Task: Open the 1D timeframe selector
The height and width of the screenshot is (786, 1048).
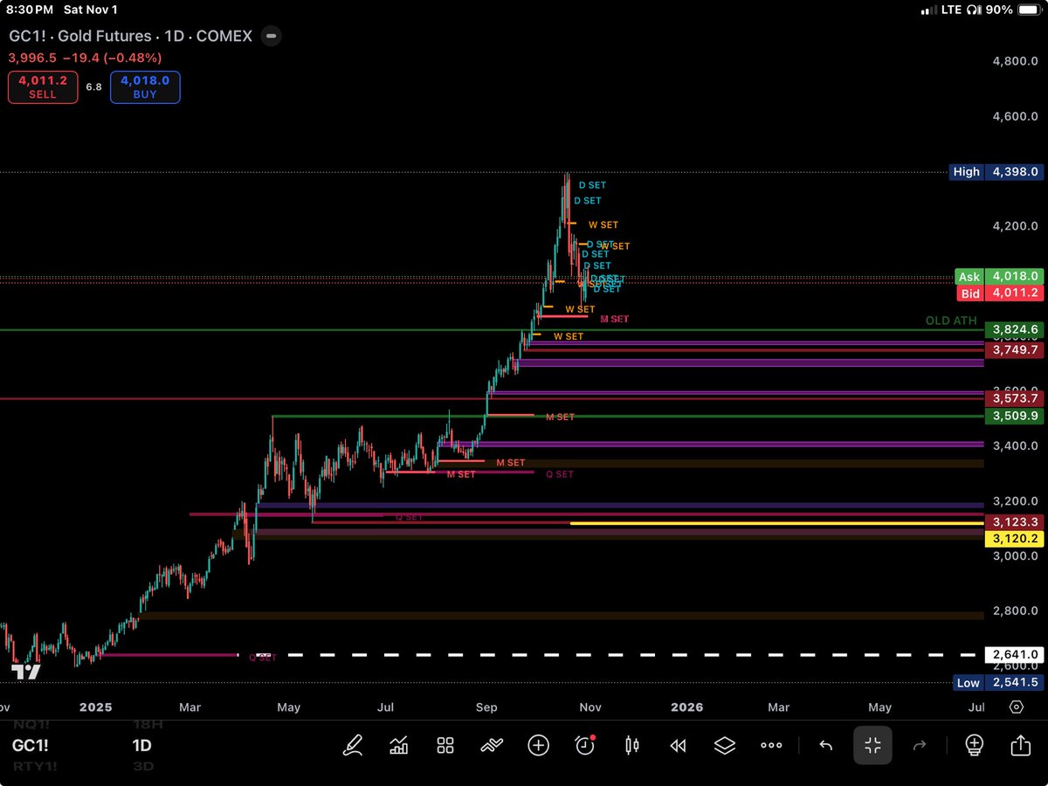Action: click(x=141, y=745)
